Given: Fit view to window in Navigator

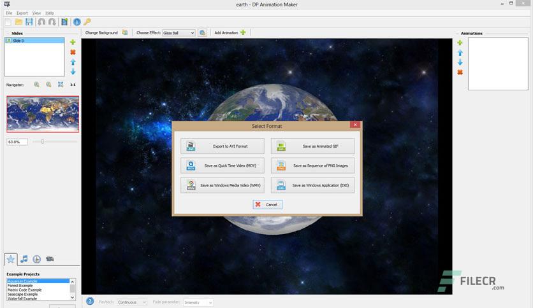Looking at the screenshot, I should [61, 85].
